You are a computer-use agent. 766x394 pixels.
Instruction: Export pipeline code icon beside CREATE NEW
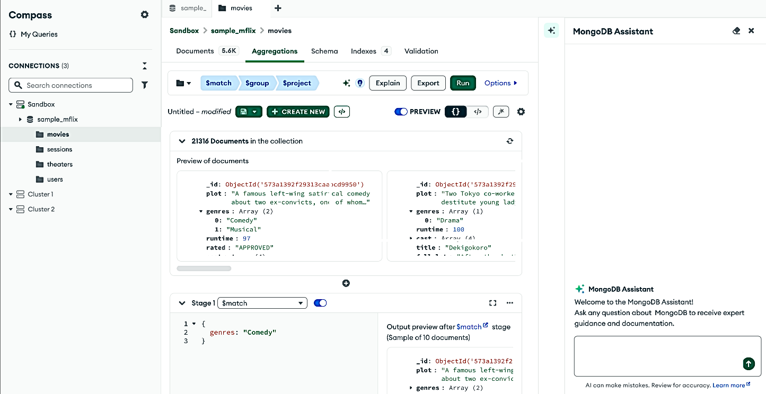tap(342, 112)
